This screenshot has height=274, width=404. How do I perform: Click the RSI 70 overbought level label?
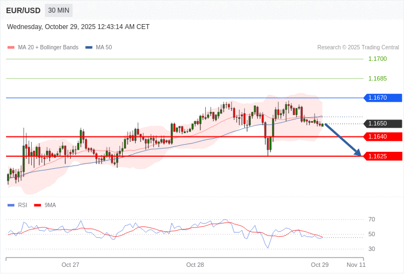(372, 219)
